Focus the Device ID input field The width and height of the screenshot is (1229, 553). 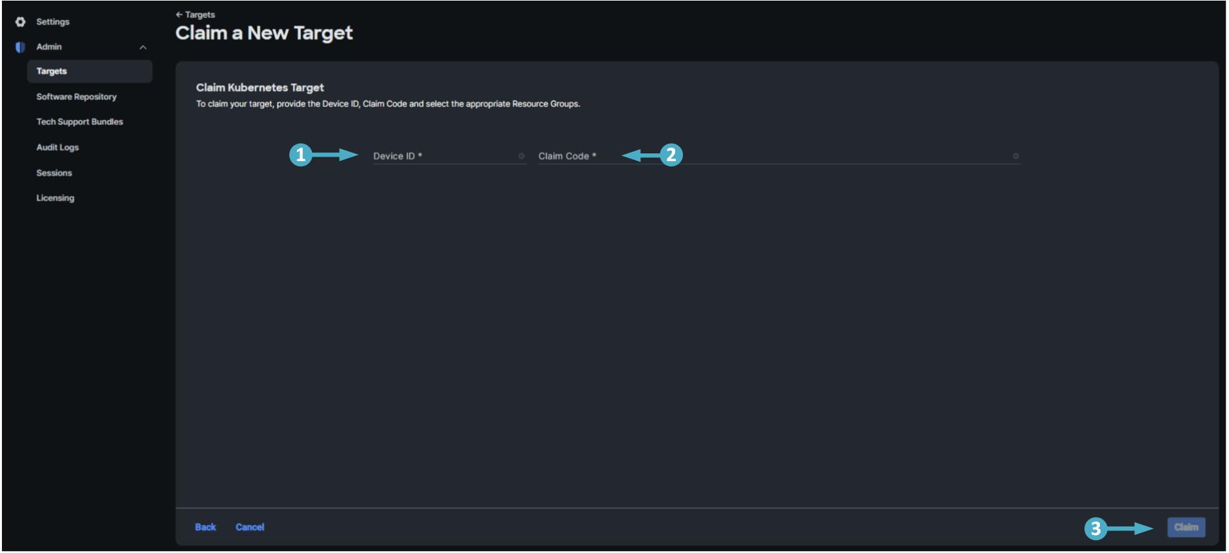445,156
